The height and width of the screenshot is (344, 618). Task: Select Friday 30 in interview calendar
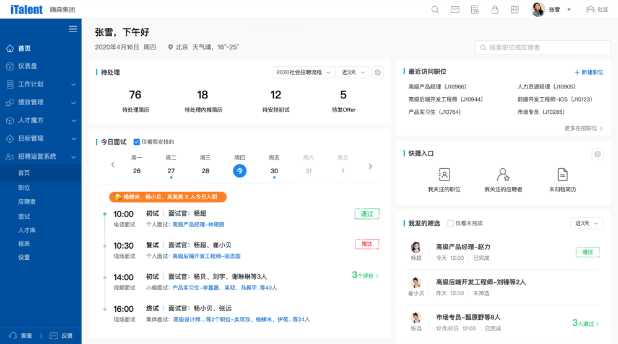tap(274, 171)
